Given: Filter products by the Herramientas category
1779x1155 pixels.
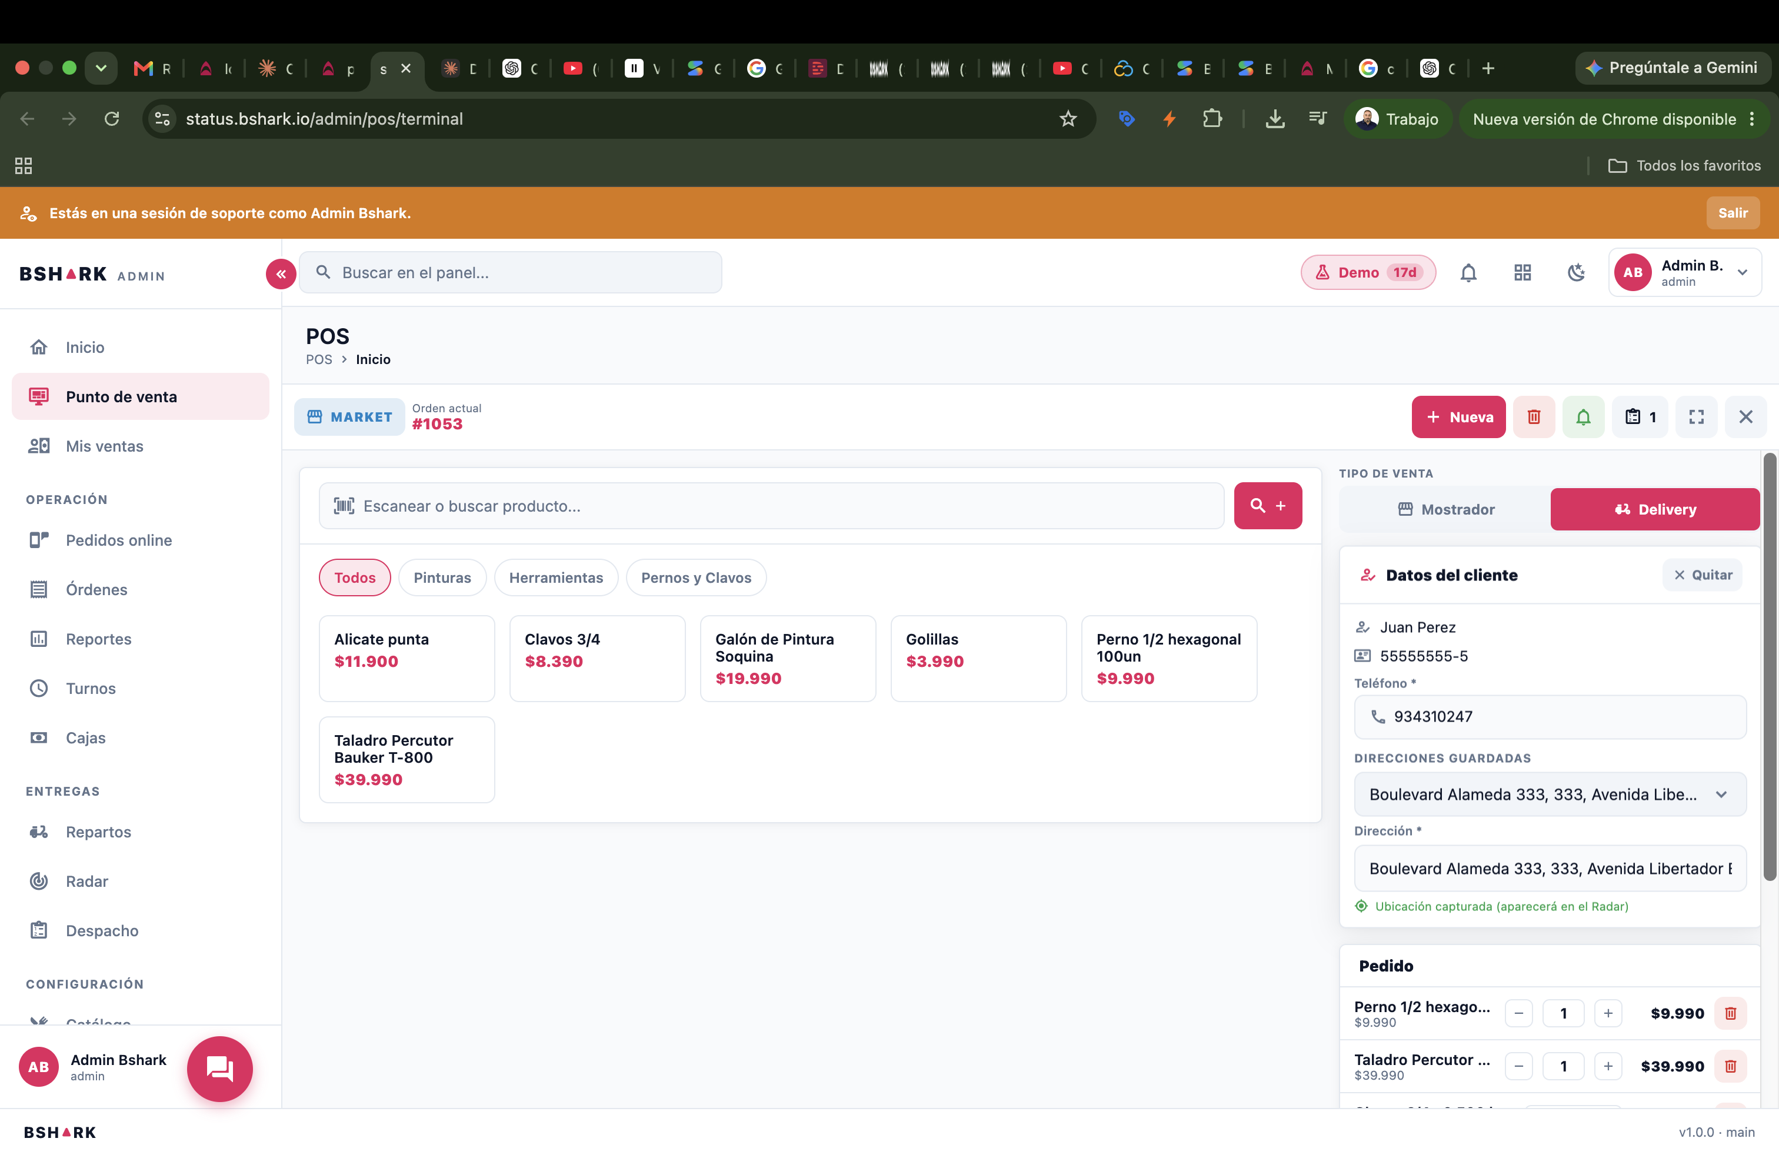Looking at the screenshot, I should [556, 577].
